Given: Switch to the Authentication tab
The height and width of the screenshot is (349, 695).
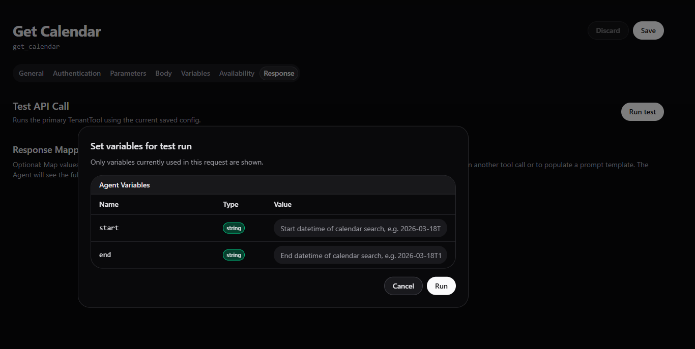Looking at the screenshot, I should coord(77,73).
